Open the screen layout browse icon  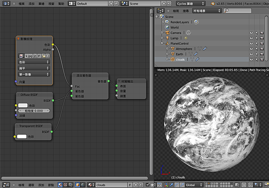tap(72, 4)
